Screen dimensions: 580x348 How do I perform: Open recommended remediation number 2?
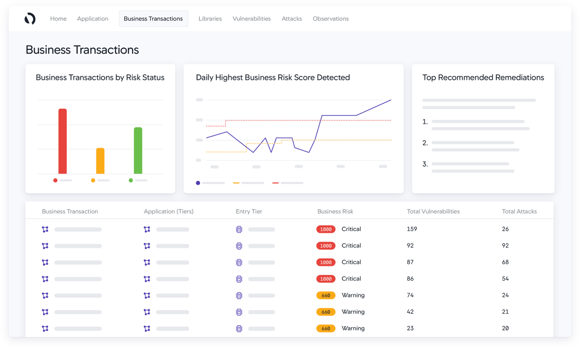pyautogui.click(x=471, y=146)
